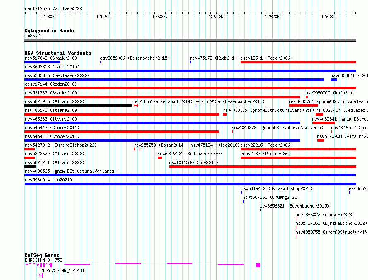368x280 pixels.
Task: Click the DGV Structural Variants track title
Action: point(58,53)
